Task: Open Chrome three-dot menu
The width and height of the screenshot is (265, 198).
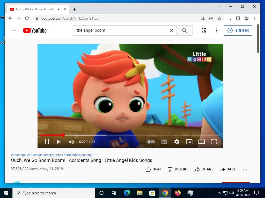Action: pyautogui.click(x=255, y=18)
